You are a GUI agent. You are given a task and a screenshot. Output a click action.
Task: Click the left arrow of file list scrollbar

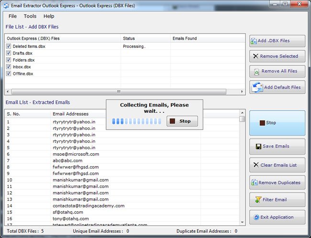tap(8, 92)
